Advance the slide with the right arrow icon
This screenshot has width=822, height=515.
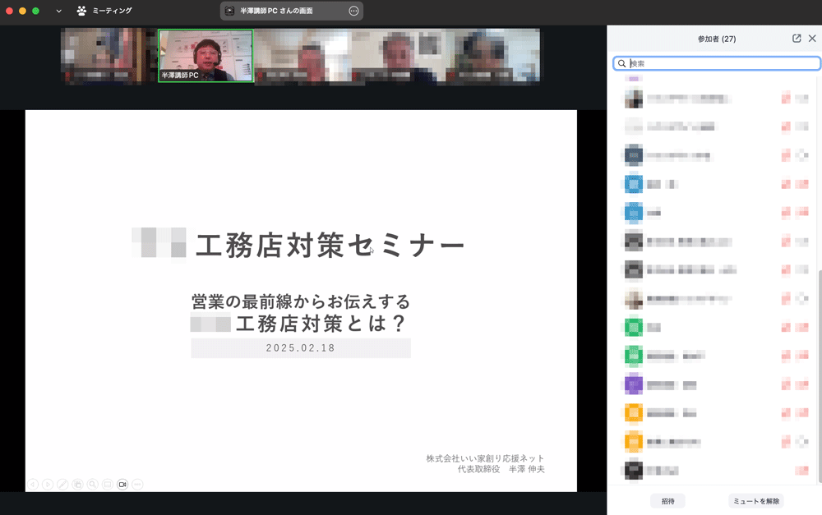coord(47,485)
